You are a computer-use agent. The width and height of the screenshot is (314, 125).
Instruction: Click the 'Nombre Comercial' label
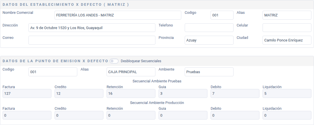coord(18,13)
